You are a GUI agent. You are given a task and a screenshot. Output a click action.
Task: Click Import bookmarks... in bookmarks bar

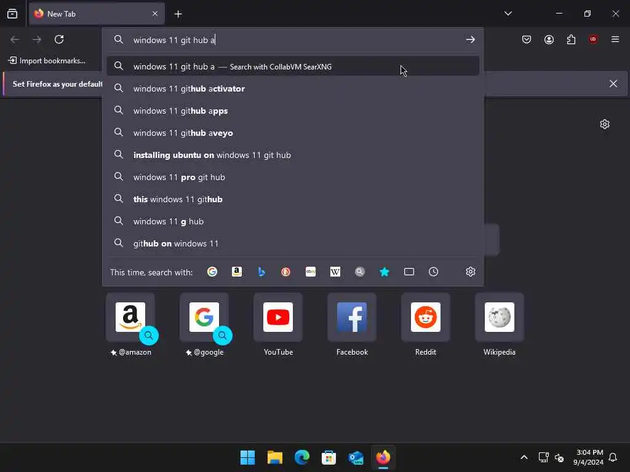click(47, 61)
